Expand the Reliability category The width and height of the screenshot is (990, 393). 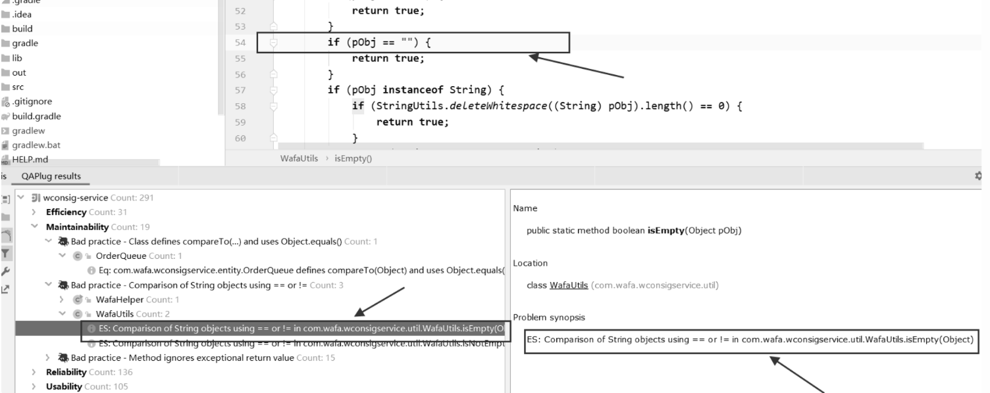pos(34,372)
